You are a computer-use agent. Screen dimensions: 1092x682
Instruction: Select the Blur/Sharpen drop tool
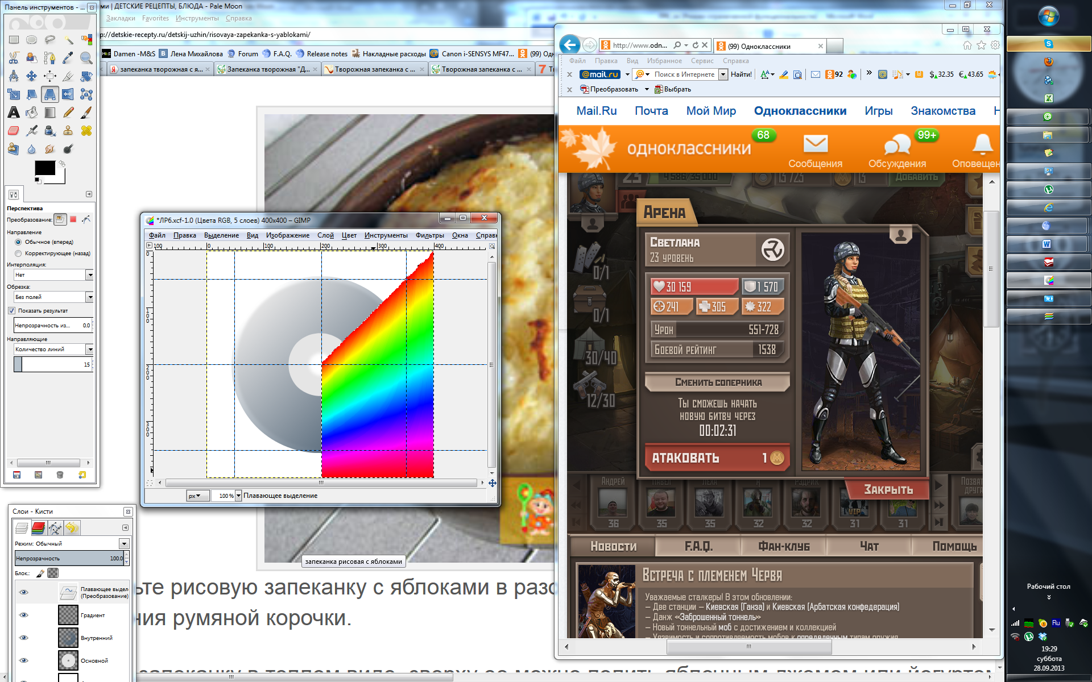32,149
